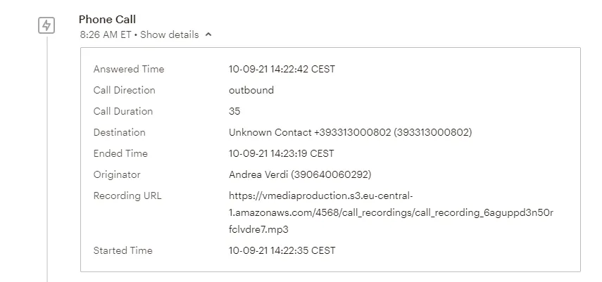Click the Phone Call heading
Viewport: 602px width, 282px height.
point(107,20)
